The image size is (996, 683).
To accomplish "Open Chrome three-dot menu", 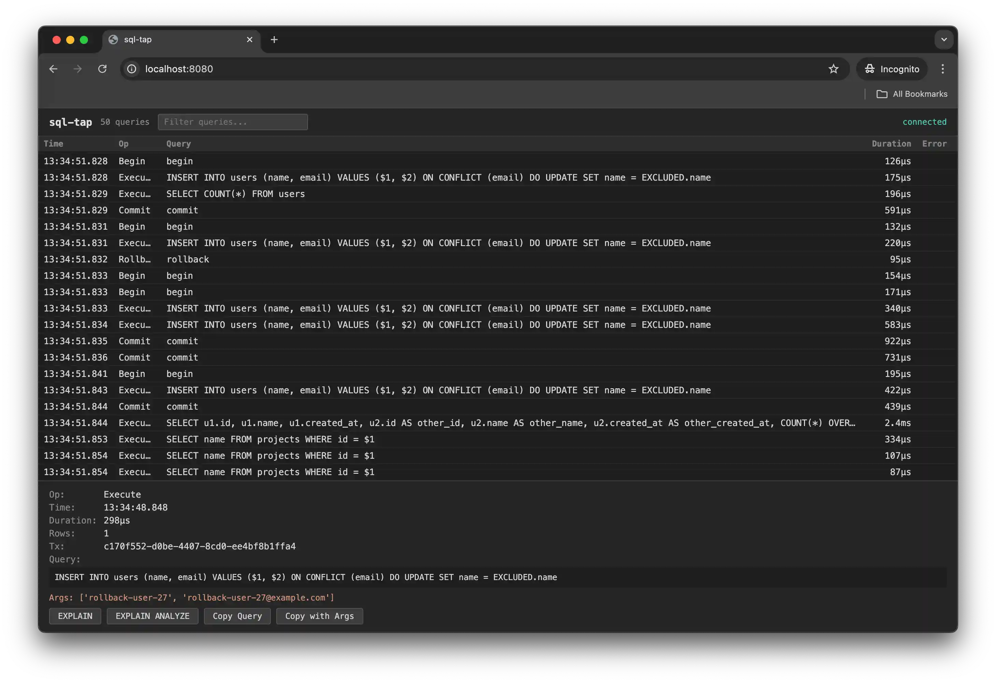I will (942, 69).
